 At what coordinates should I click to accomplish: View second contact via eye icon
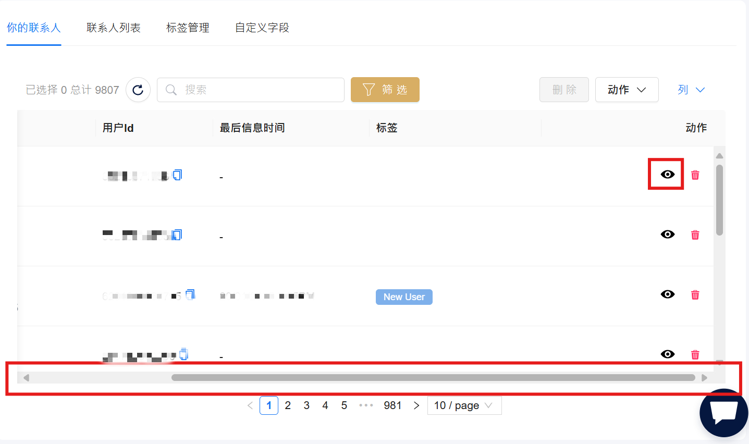pos(667,235)
